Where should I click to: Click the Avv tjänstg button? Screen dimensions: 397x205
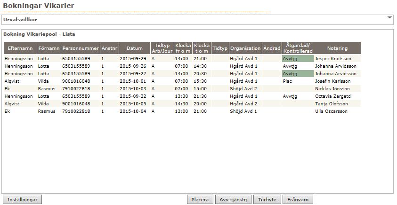(x=233, y=199)
